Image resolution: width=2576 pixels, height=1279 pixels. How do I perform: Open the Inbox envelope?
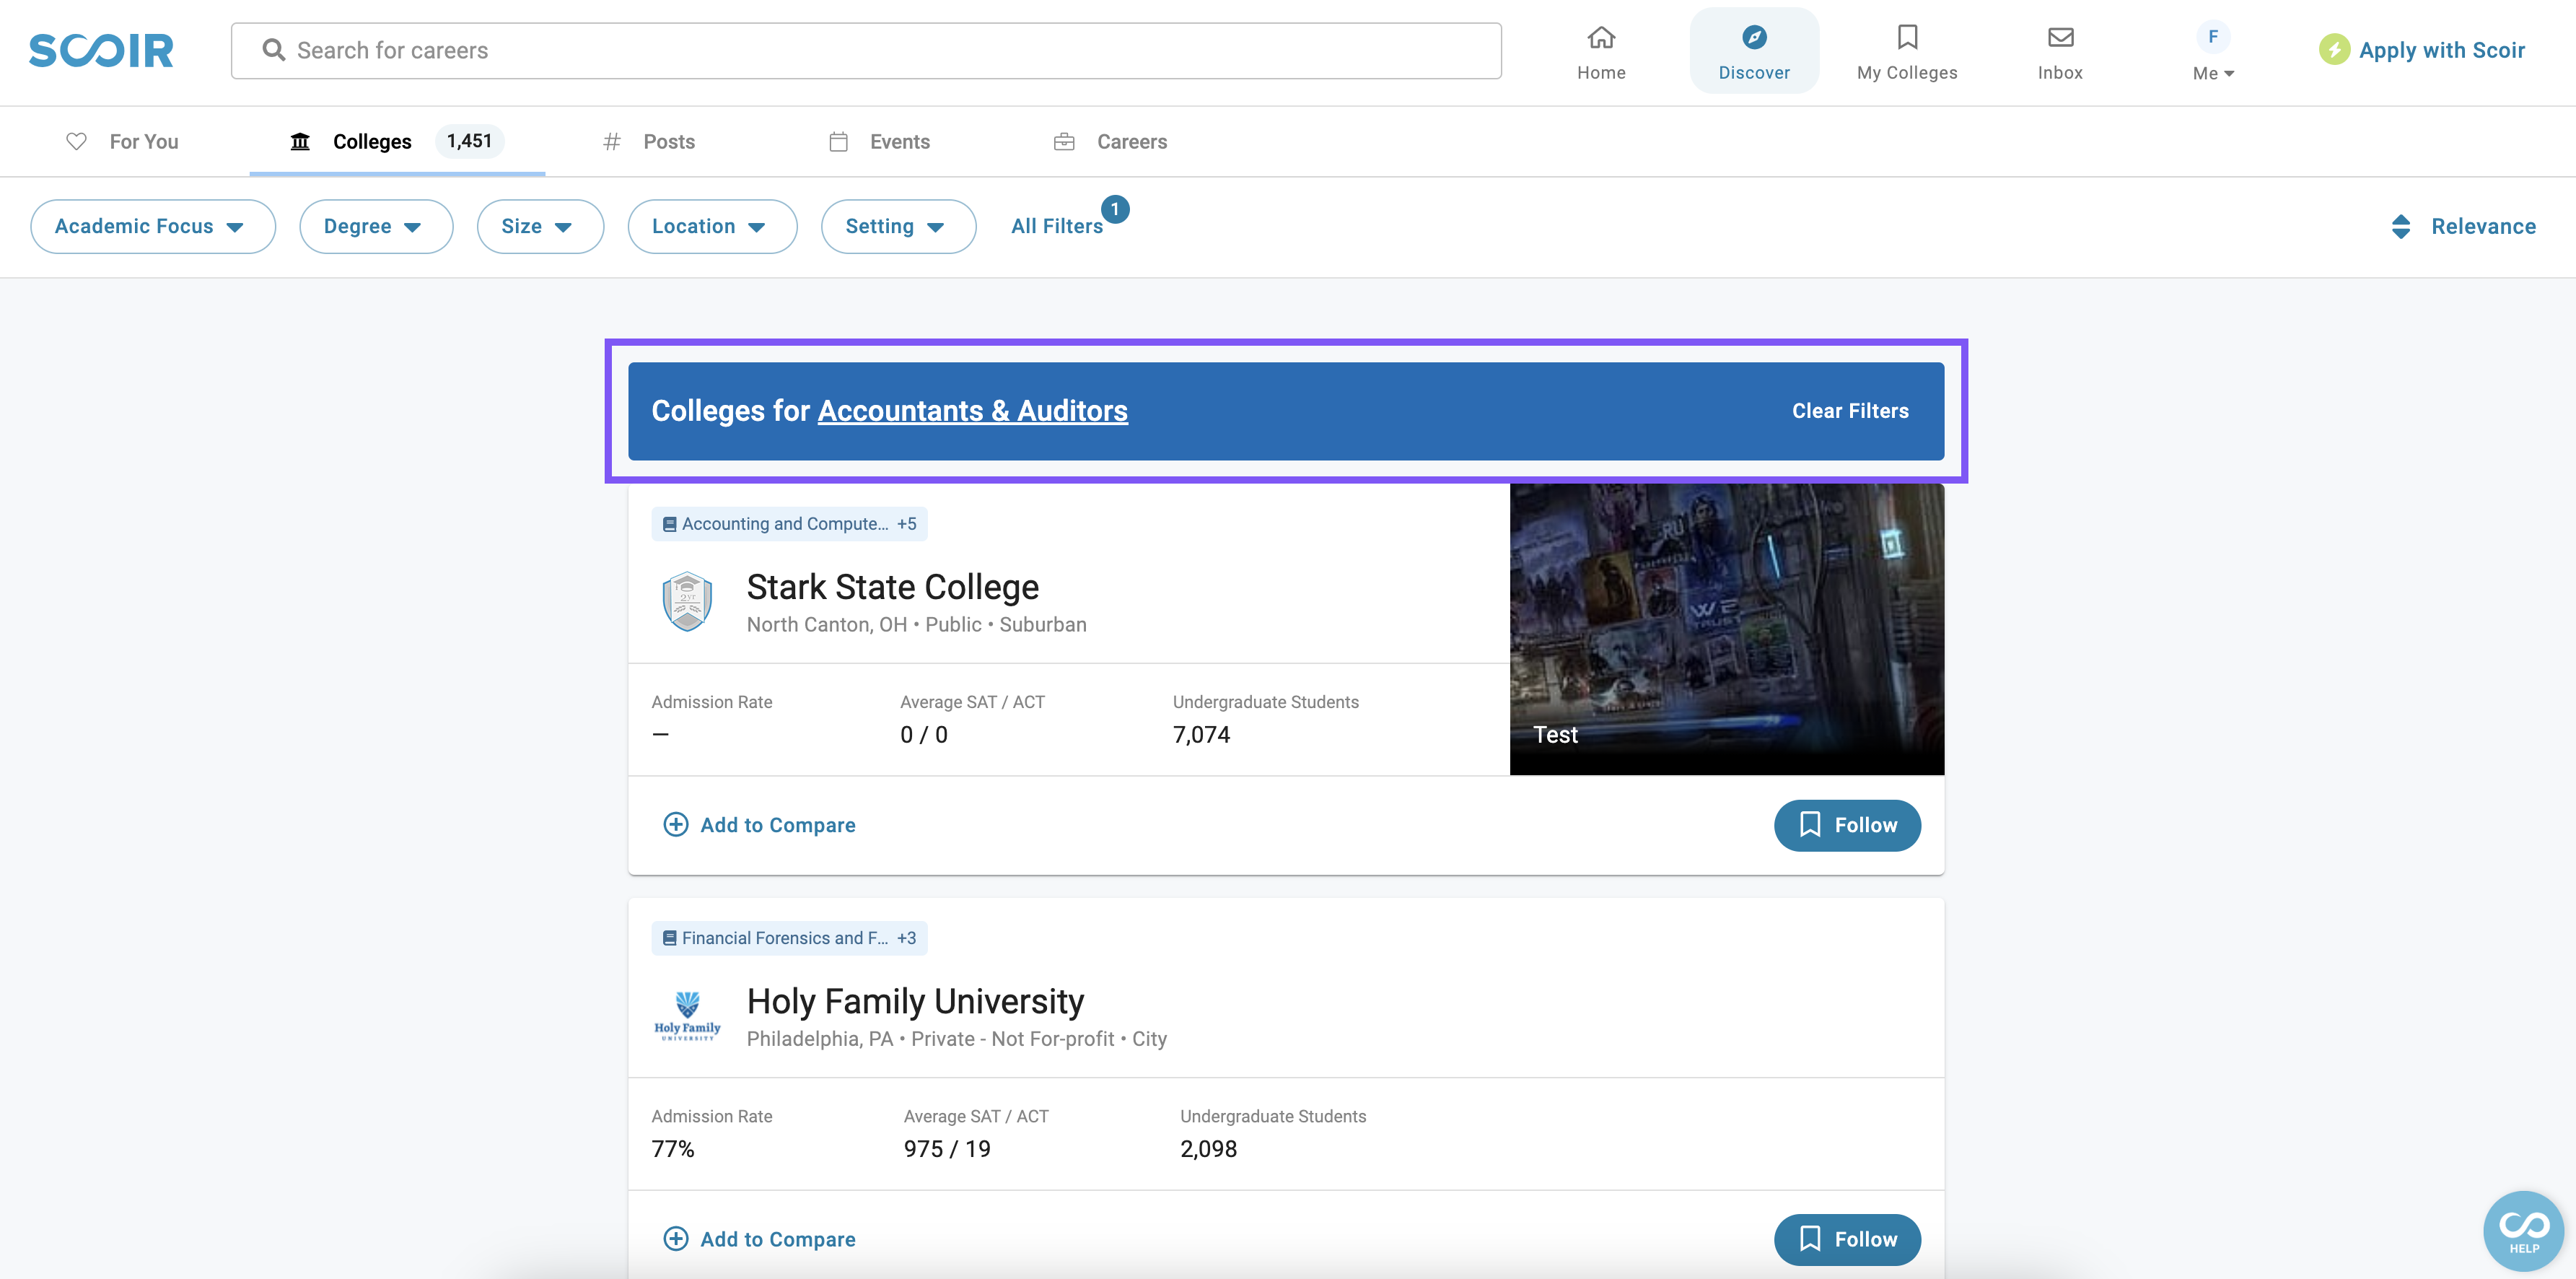pyautogui.click(x=2060, y=52)
